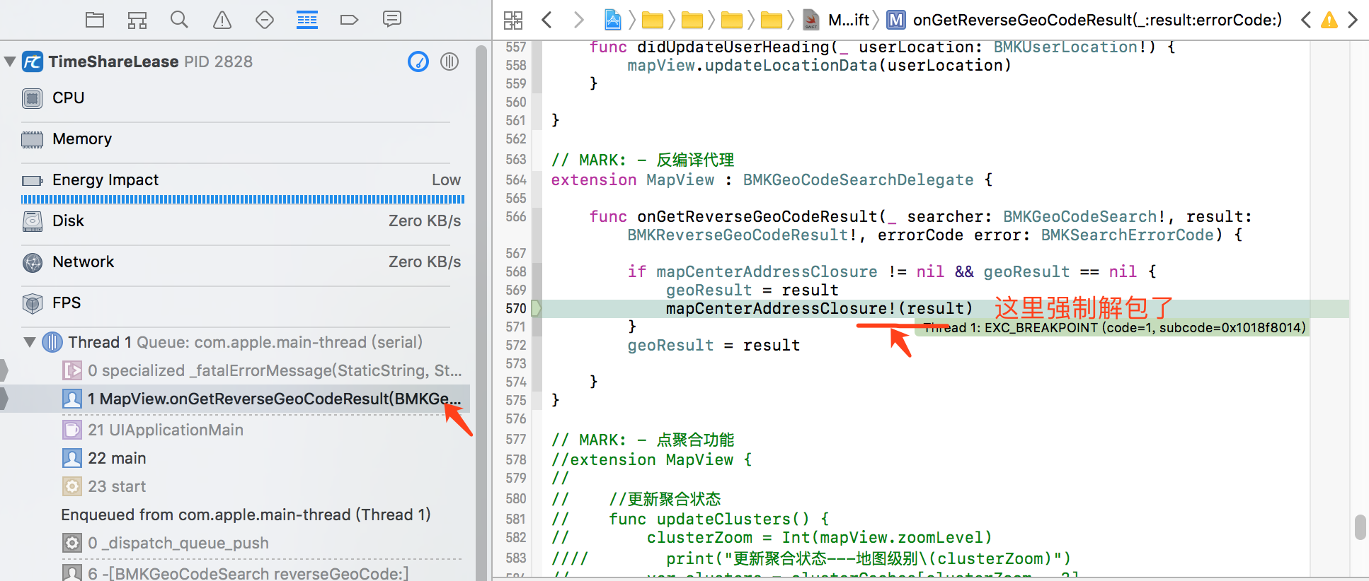Screen dimensions: 1369x581
Task: Select the Memory gauge row
Action: [x=235, y=139]
